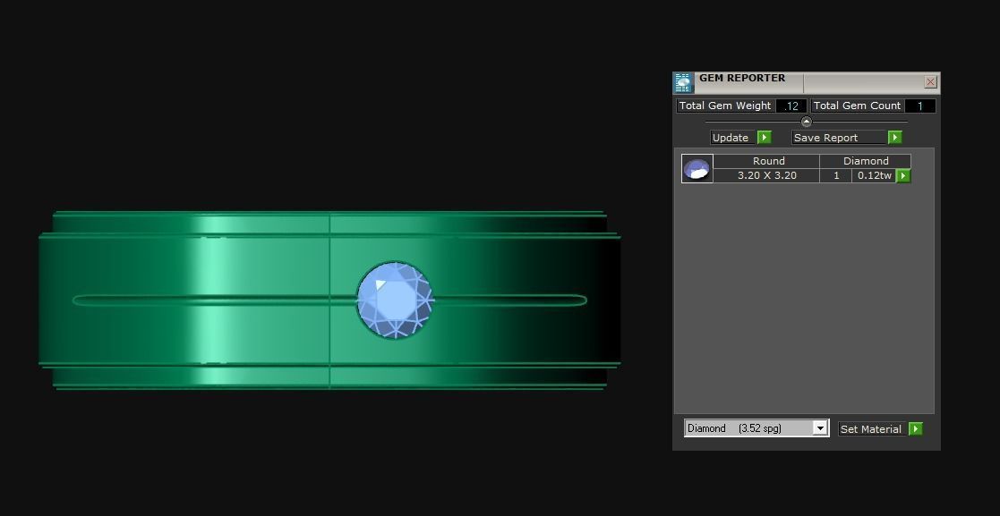
Task: Click the 'Diamond' cell in gem table
Action: (x=866, y=161)
